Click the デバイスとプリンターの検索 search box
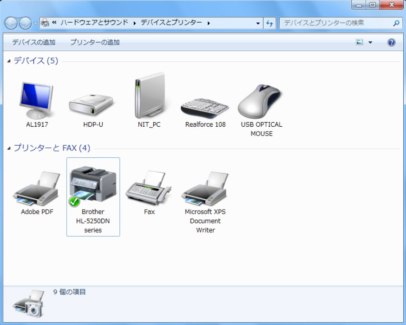This screenshot has width=406, height=325. tap(336, 23)
